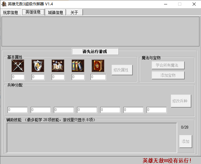Close the 英雄无敌3超级作弊器 window
Screen dimensions: 201x164
(x=194, y=4)
